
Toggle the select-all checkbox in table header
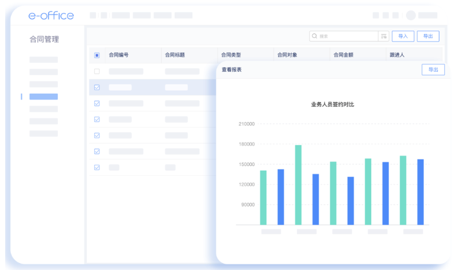click(97, 56)
